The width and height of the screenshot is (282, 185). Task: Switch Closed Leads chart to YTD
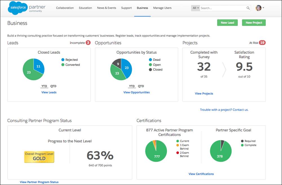click(x=44, y=86)
